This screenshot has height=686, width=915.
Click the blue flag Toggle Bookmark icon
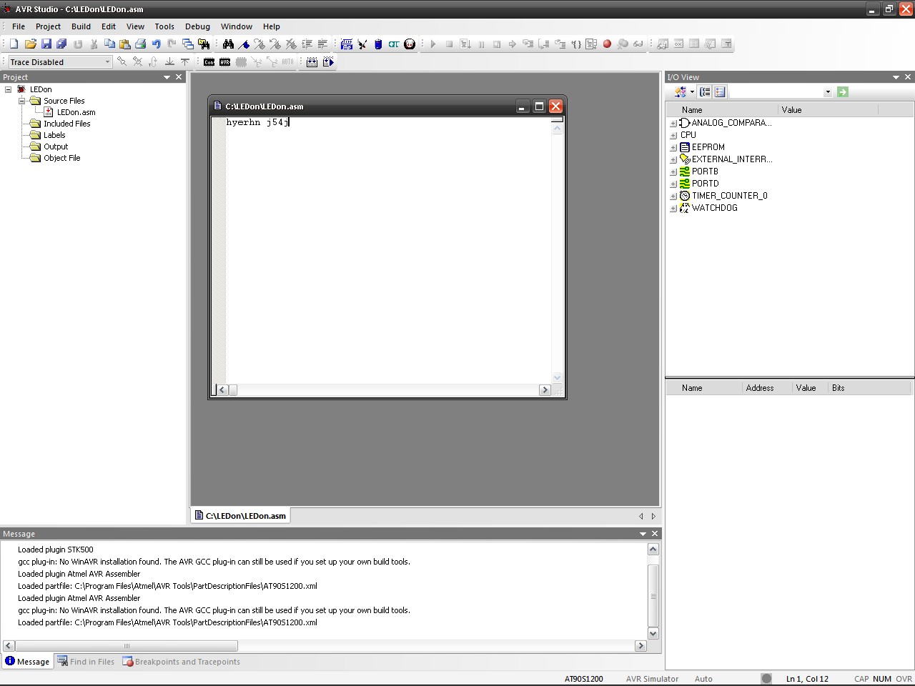244,44
